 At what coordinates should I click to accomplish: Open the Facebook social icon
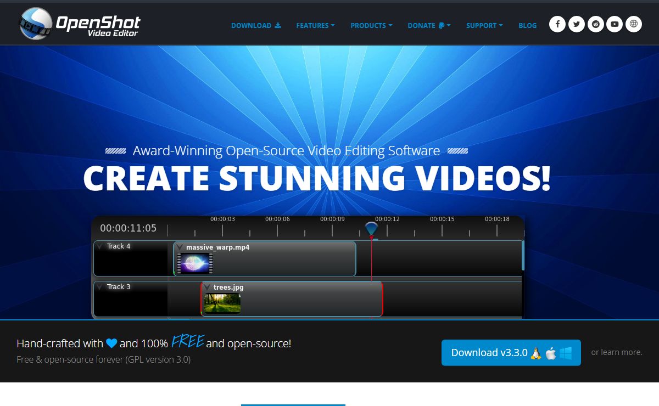click(557, 24)
